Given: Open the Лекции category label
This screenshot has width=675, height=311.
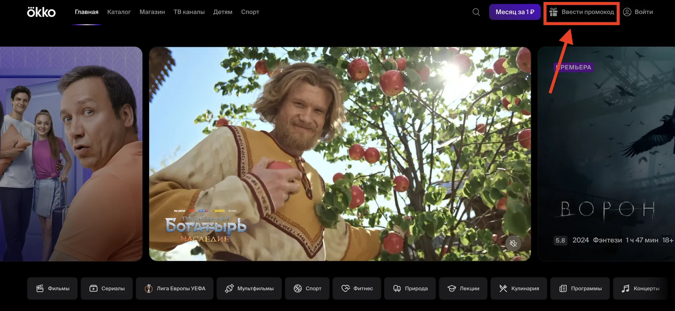Looking at the screenshot, I should tap(469, 288).
